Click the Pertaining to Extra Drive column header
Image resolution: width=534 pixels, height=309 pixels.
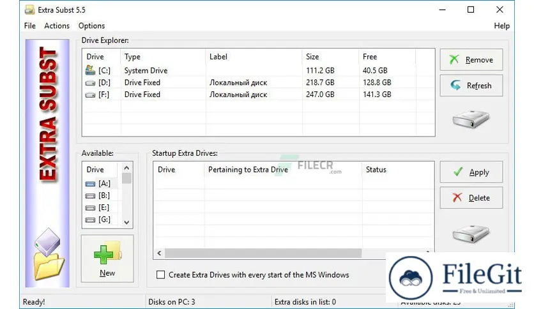[284, 169]
